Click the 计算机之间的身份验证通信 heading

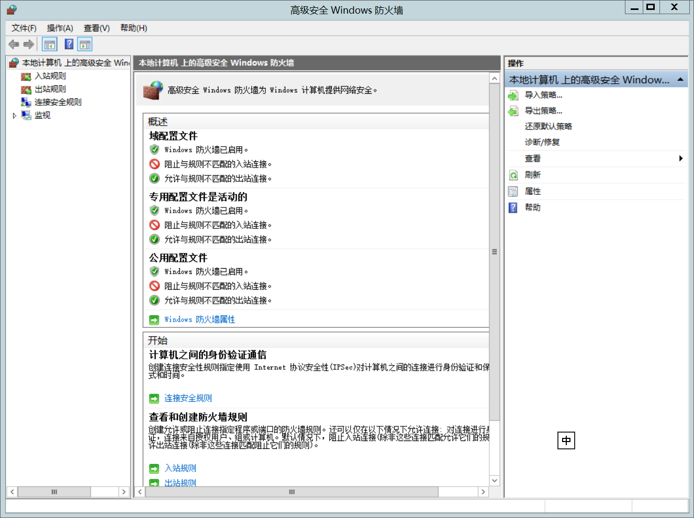(x=208, y=355)
